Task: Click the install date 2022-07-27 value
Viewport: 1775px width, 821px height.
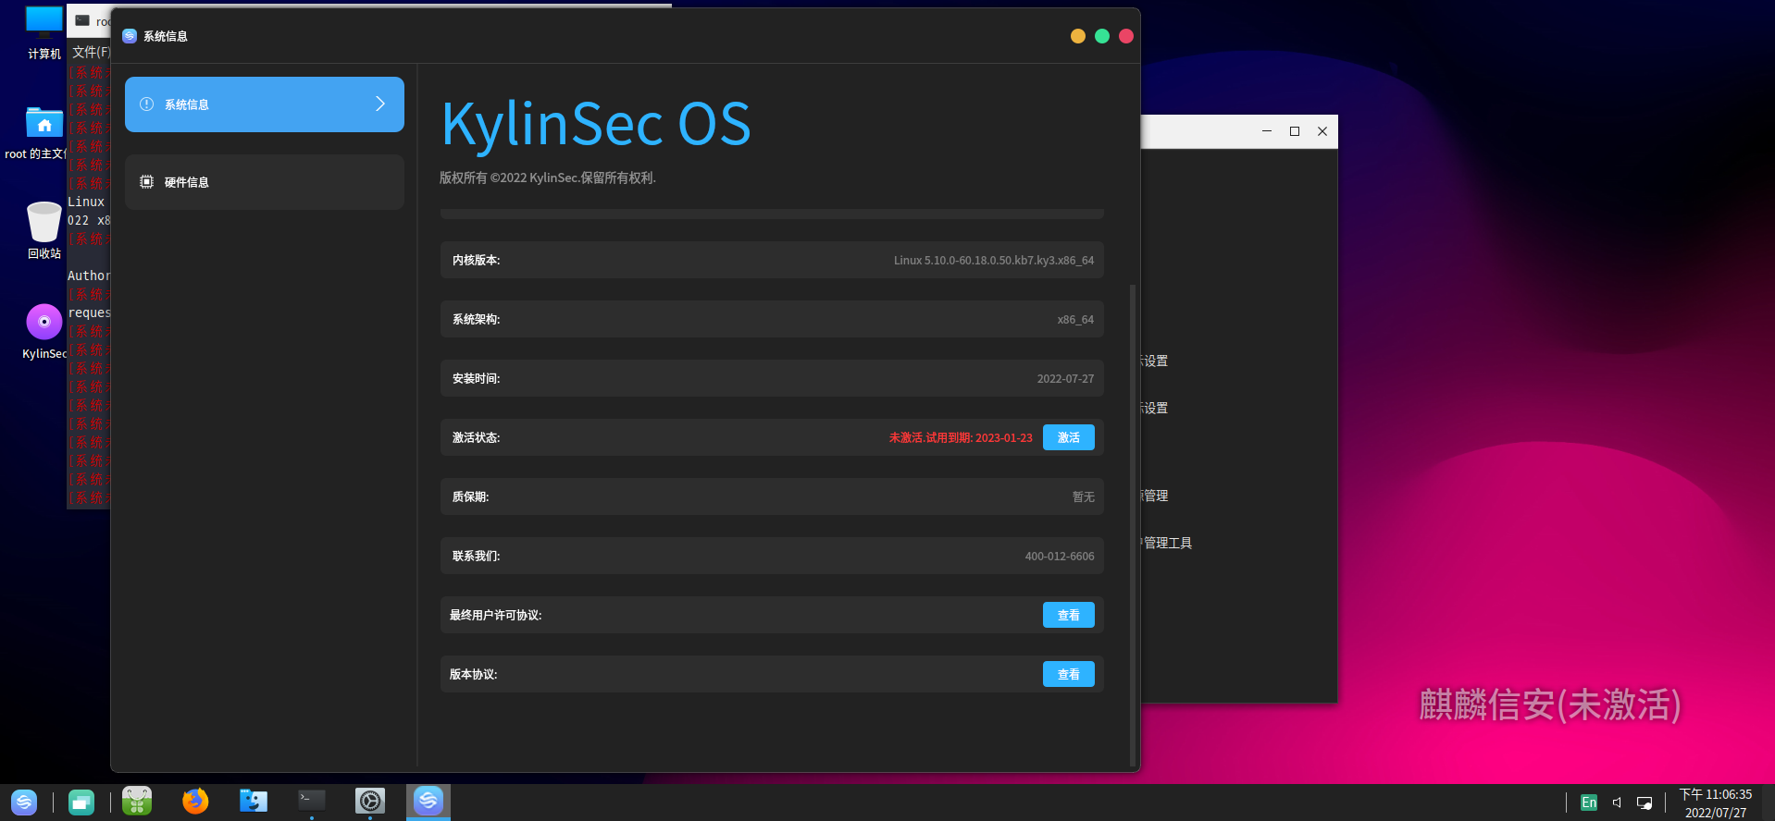Action: [x=1065, y=379]
